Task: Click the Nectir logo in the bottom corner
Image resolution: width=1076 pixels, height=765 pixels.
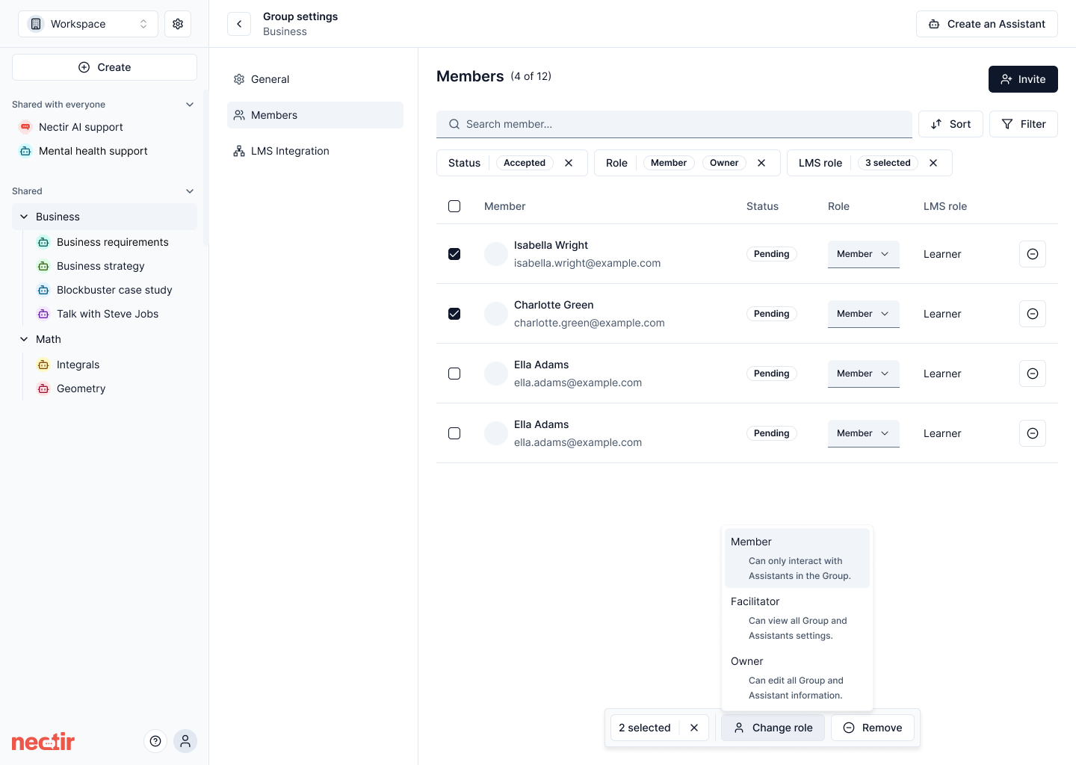Action: (x=43, y=741)
